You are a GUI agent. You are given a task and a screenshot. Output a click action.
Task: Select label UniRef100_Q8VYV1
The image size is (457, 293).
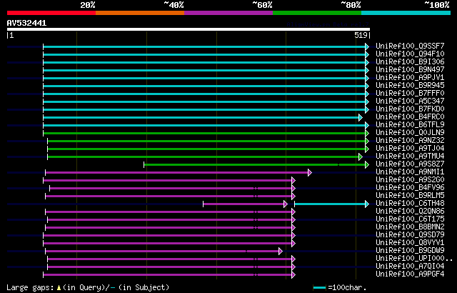(x=410, y=243)
